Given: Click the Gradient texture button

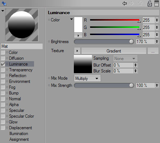Looking at the screenshot, I should tap(114, 51).
